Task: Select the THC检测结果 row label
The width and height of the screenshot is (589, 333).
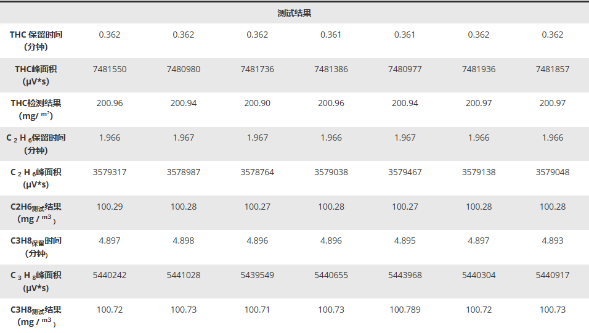Action: (36, 109)
